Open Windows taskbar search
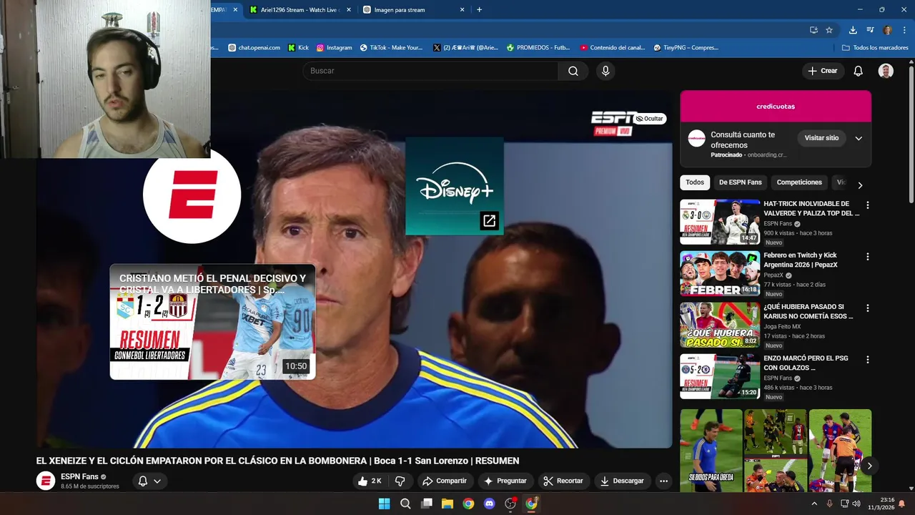This screenshot has width=915, height=515. [x=405, y=504]
